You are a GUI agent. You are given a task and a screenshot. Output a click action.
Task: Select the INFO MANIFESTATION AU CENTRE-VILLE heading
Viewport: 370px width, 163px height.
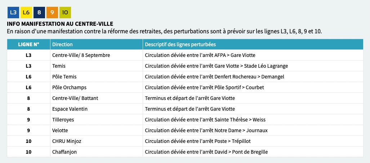pyautogui.click(x=60, y=24)
